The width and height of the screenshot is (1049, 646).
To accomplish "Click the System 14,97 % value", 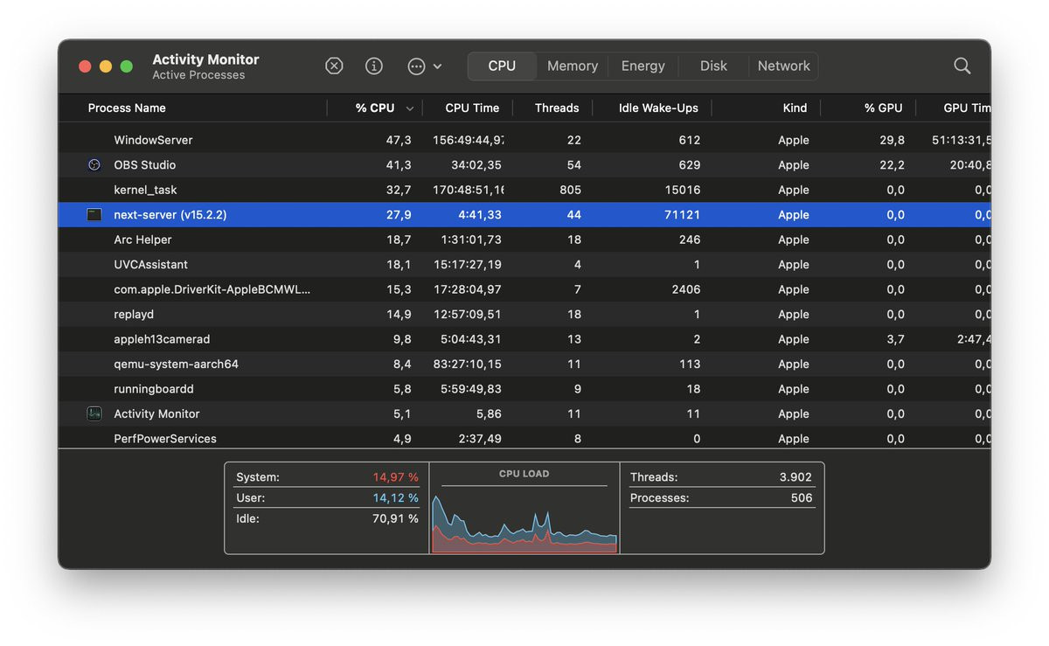I will [x=395, y=477].
